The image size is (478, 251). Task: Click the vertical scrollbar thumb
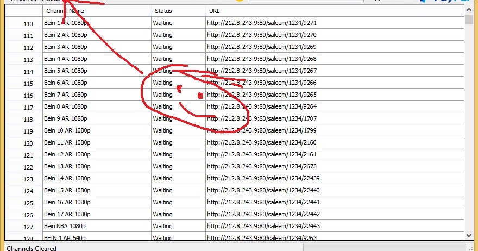click(469, 20)
